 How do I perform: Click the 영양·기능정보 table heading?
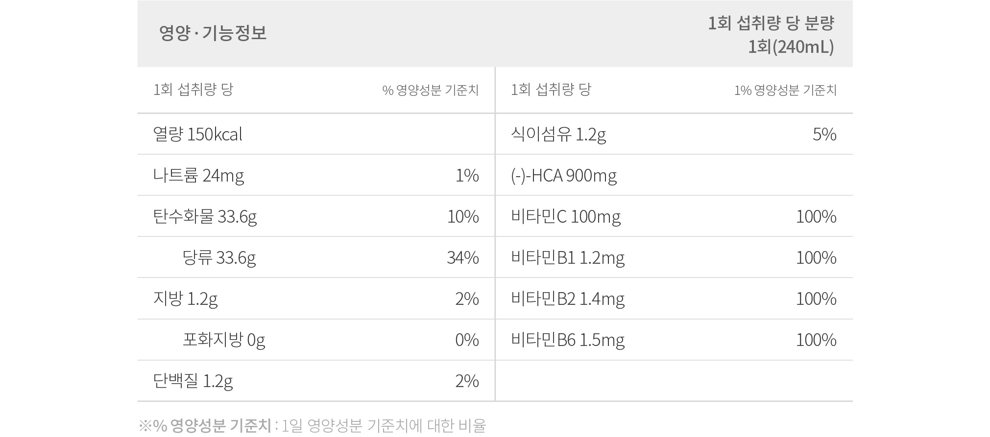point(213,33)
